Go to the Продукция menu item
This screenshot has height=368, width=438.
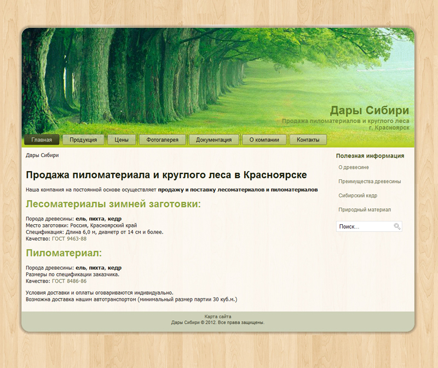[x=83, y=139]
